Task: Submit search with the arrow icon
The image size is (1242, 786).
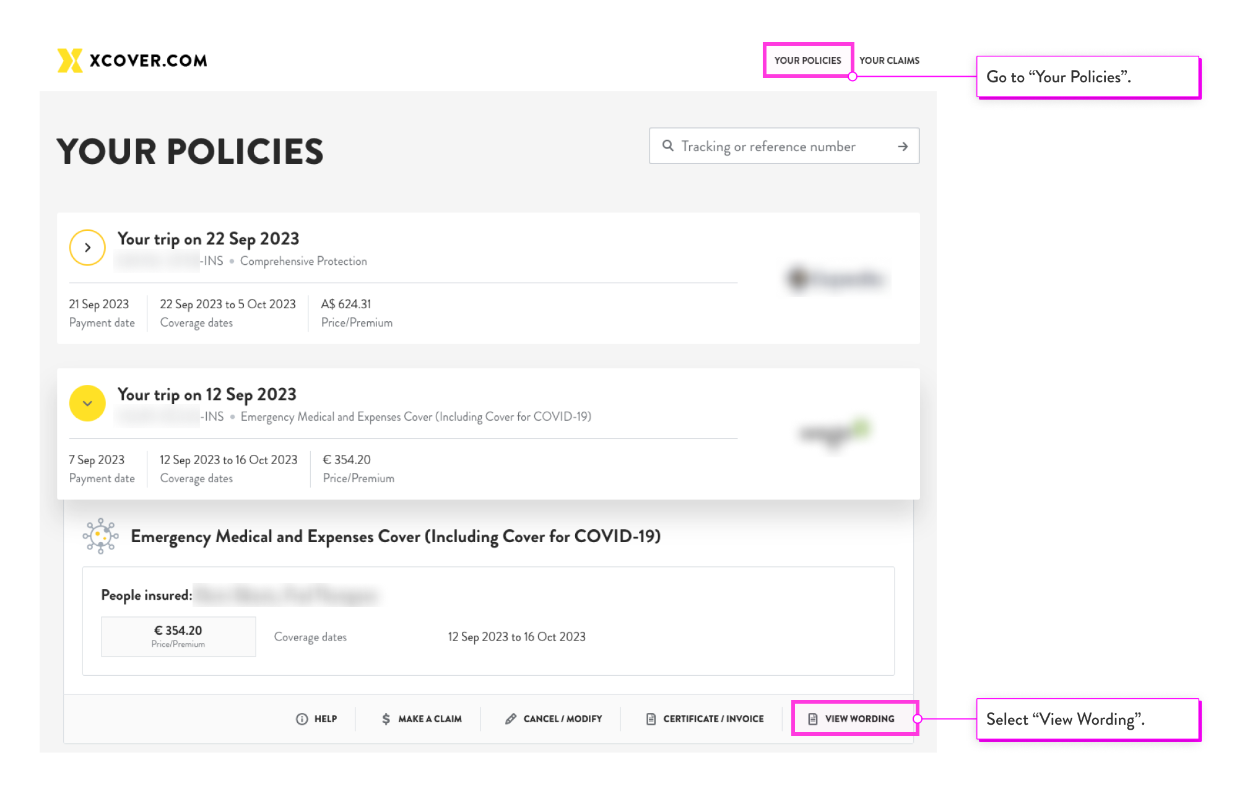Action: coord(903,147)
